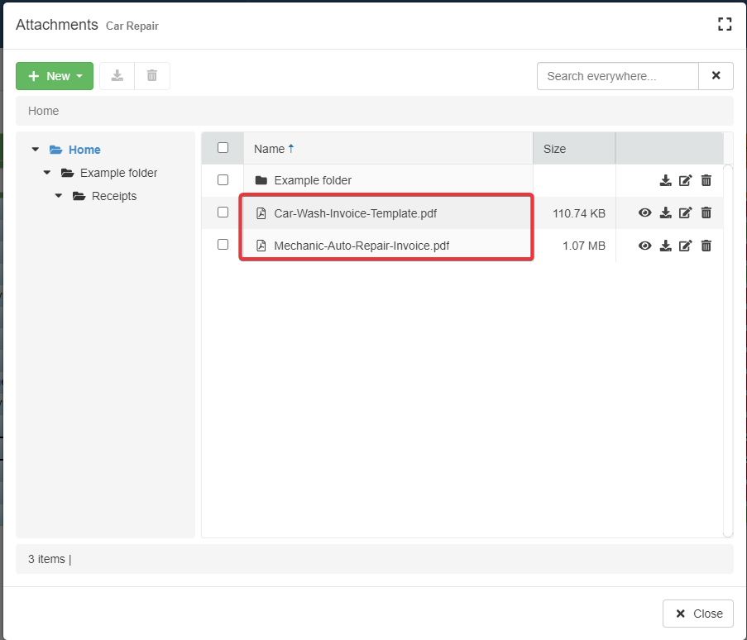747x640 pixels.
Task: Tick checkbox for Example folder row
Action: (x=223, y=179)
